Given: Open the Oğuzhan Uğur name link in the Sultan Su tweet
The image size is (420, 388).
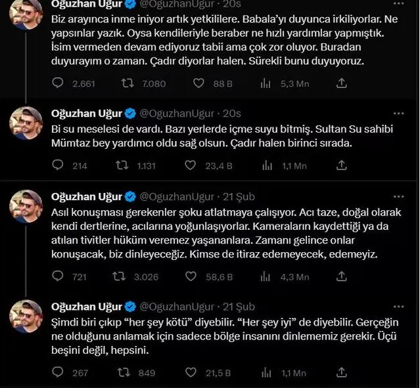Looking at the screenshot, I should pos(87,114).
